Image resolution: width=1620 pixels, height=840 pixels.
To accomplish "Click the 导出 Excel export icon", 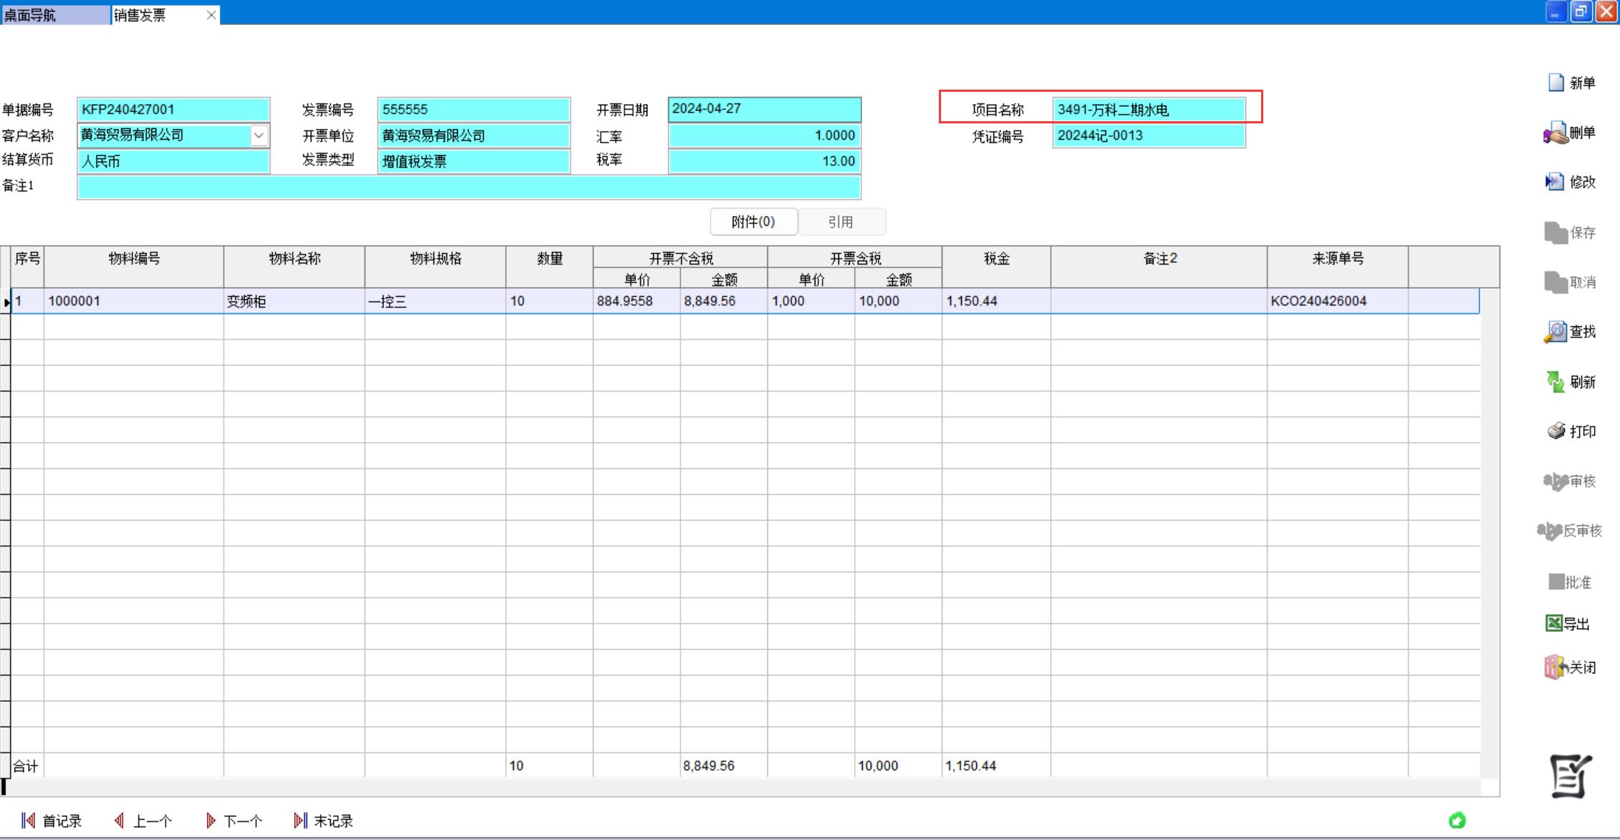I will [x=1554, y=623].
